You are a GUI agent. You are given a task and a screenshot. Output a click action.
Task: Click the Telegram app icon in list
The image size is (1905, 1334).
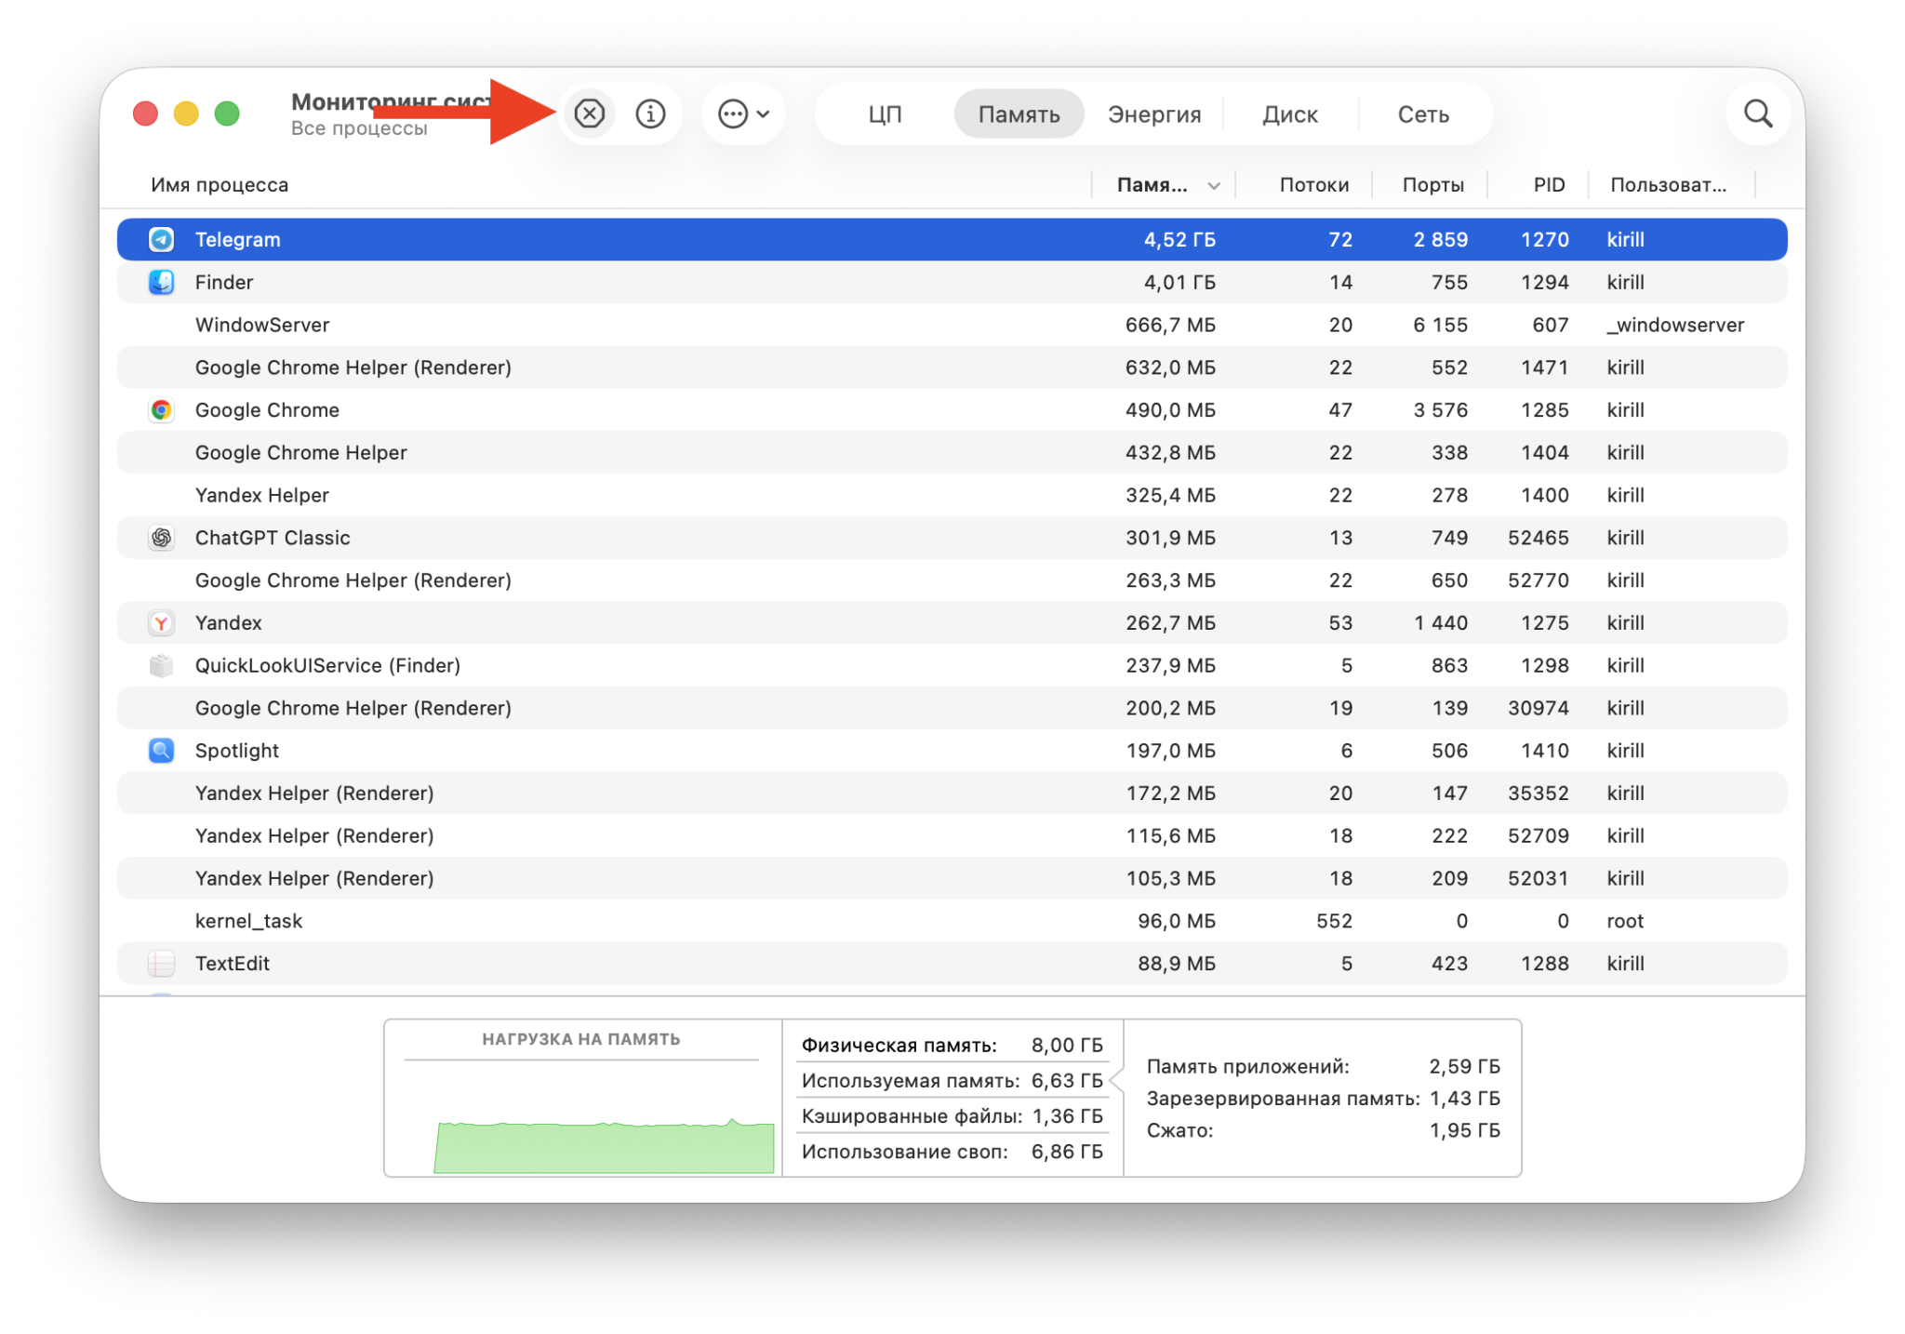click(162, 239)
